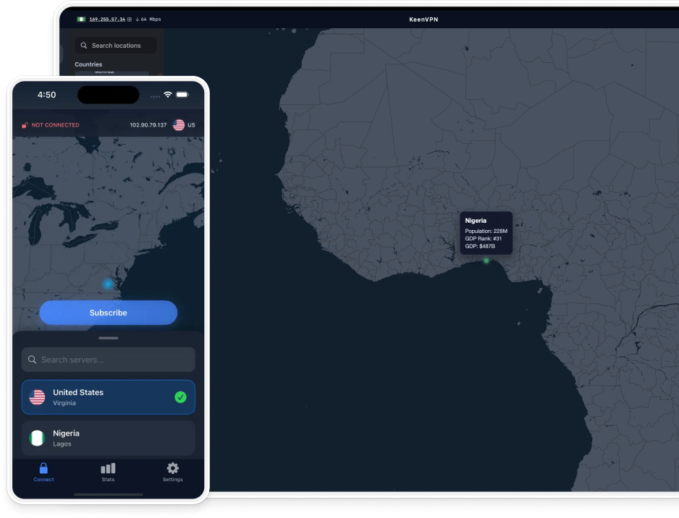Click the magnifier icon in Search locations
The height and width of the screenshot is (518, 679).
coord(83,46)
